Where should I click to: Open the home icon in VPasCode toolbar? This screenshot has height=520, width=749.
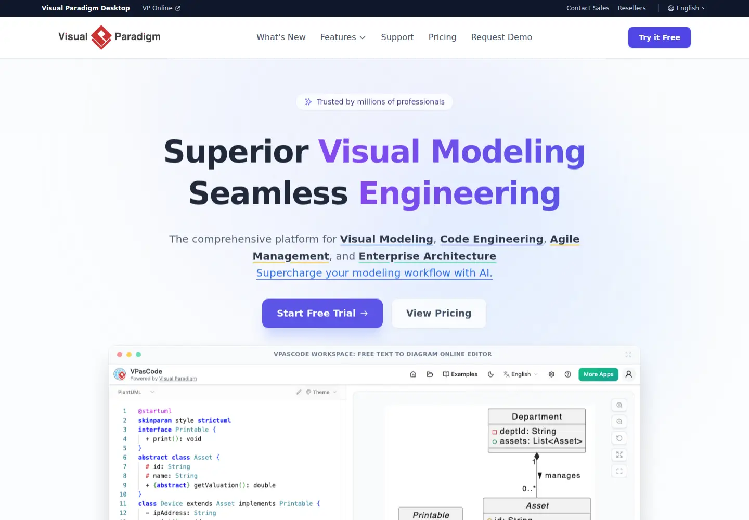click(413, 374)
